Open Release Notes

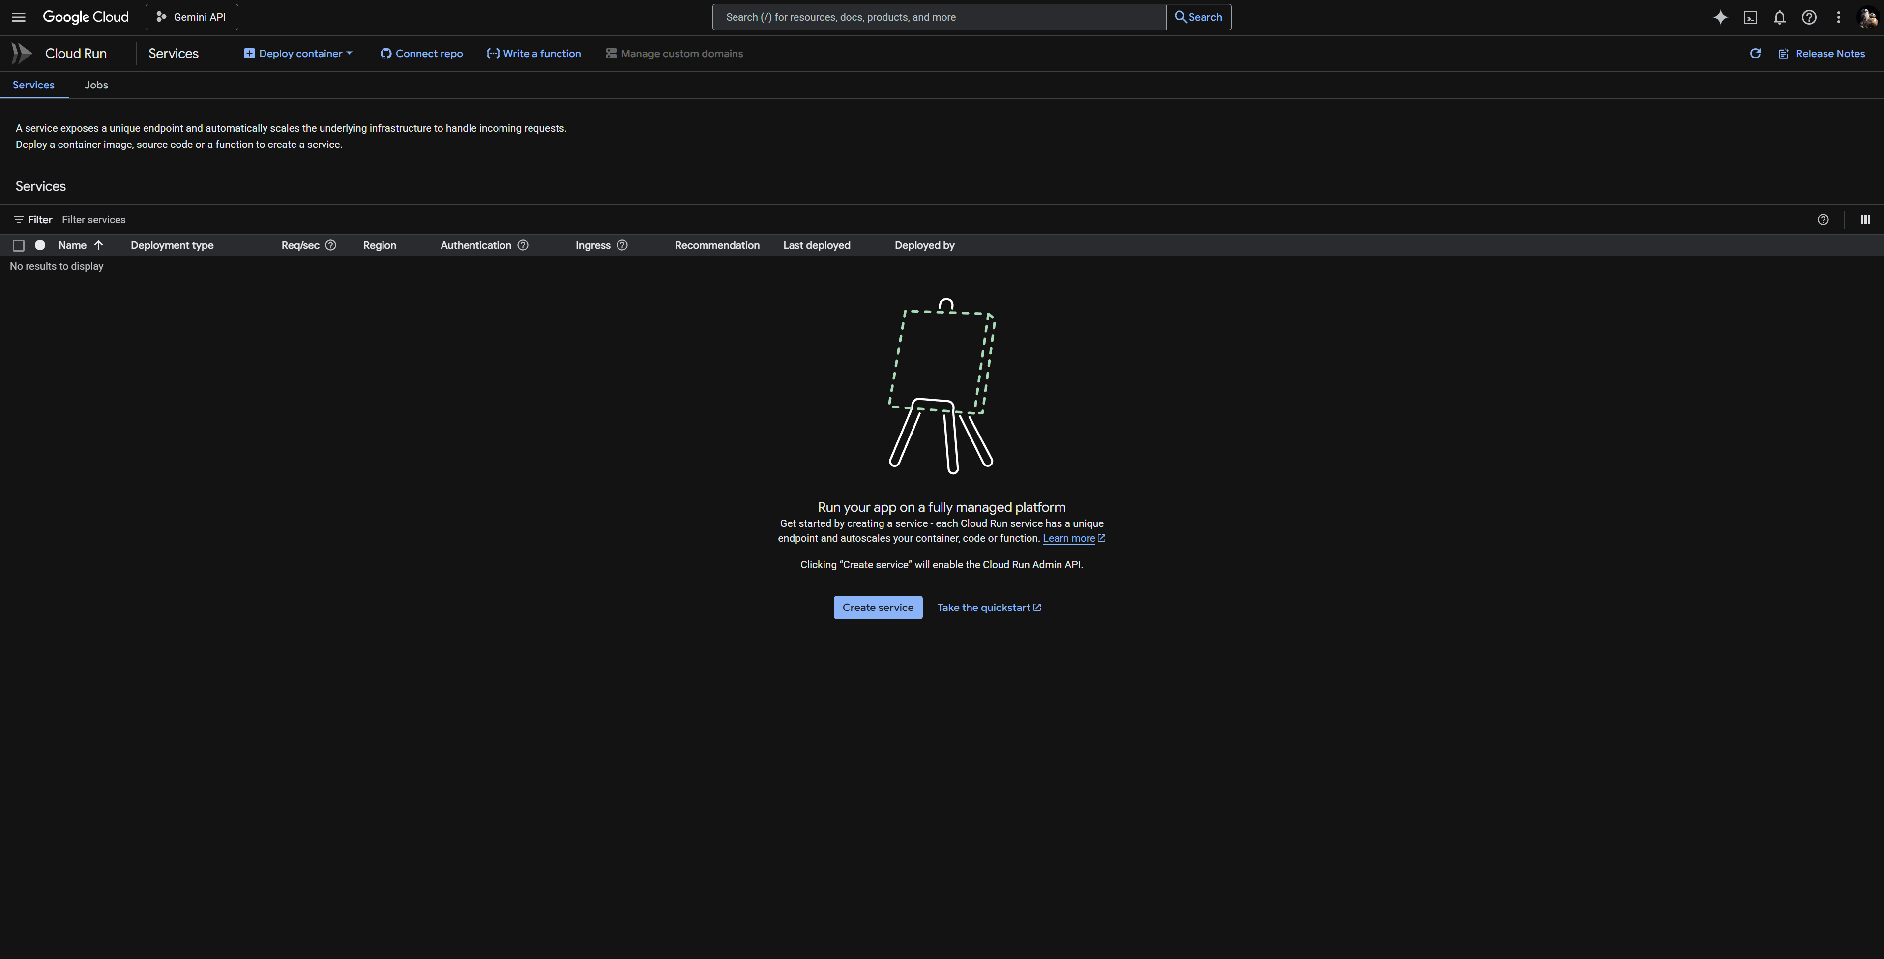pos(1821,54)
